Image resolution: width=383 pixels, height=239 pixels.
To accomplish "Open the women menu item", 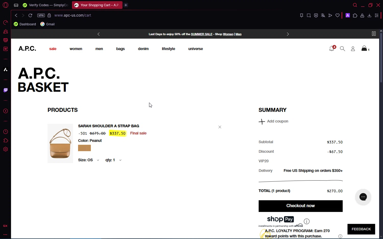I will 76,49.
